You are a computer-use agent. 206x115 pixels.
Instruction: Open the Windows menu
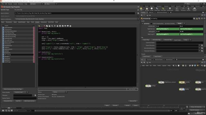[x=21, y=4]
